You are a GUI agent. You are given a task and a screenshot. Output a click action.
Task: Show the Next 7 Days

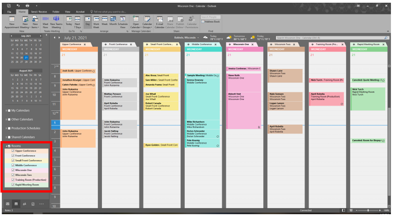point(78,22)
